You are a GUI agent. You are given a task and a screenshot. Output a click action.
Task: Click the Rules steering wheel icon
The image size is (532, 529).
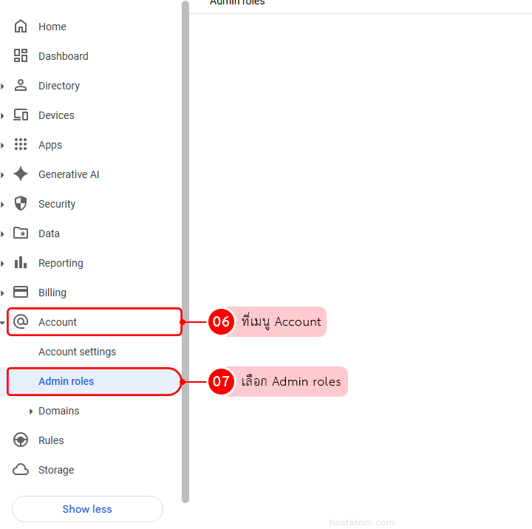[21, 440]
